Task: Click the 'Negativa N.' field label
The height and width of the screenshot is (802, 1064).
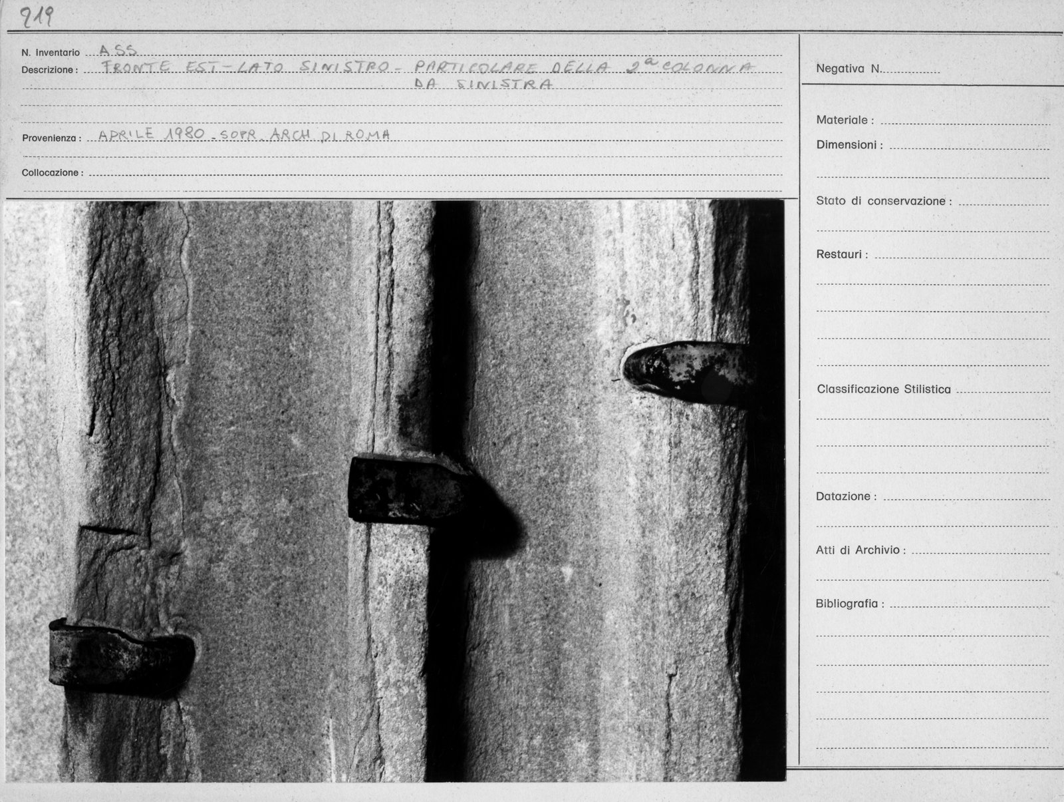Action: pos(849,69)
